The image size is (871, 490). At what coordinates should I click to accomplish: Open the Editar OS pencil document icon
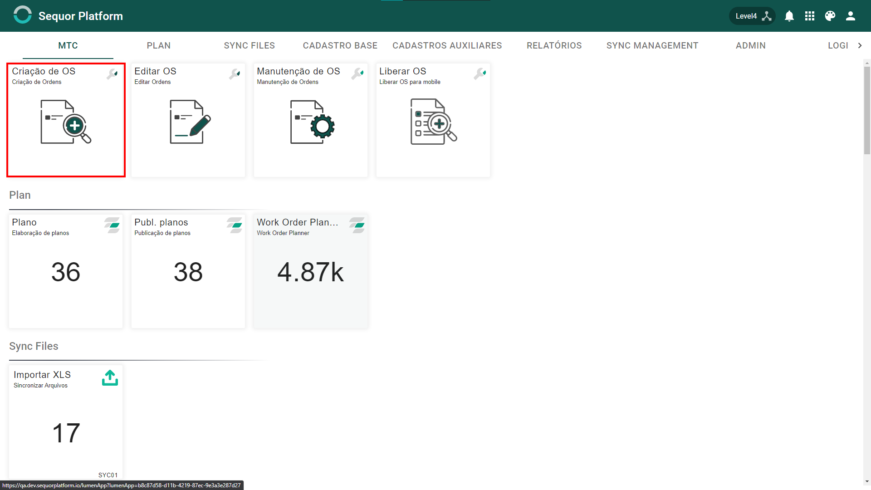point(190,122)
